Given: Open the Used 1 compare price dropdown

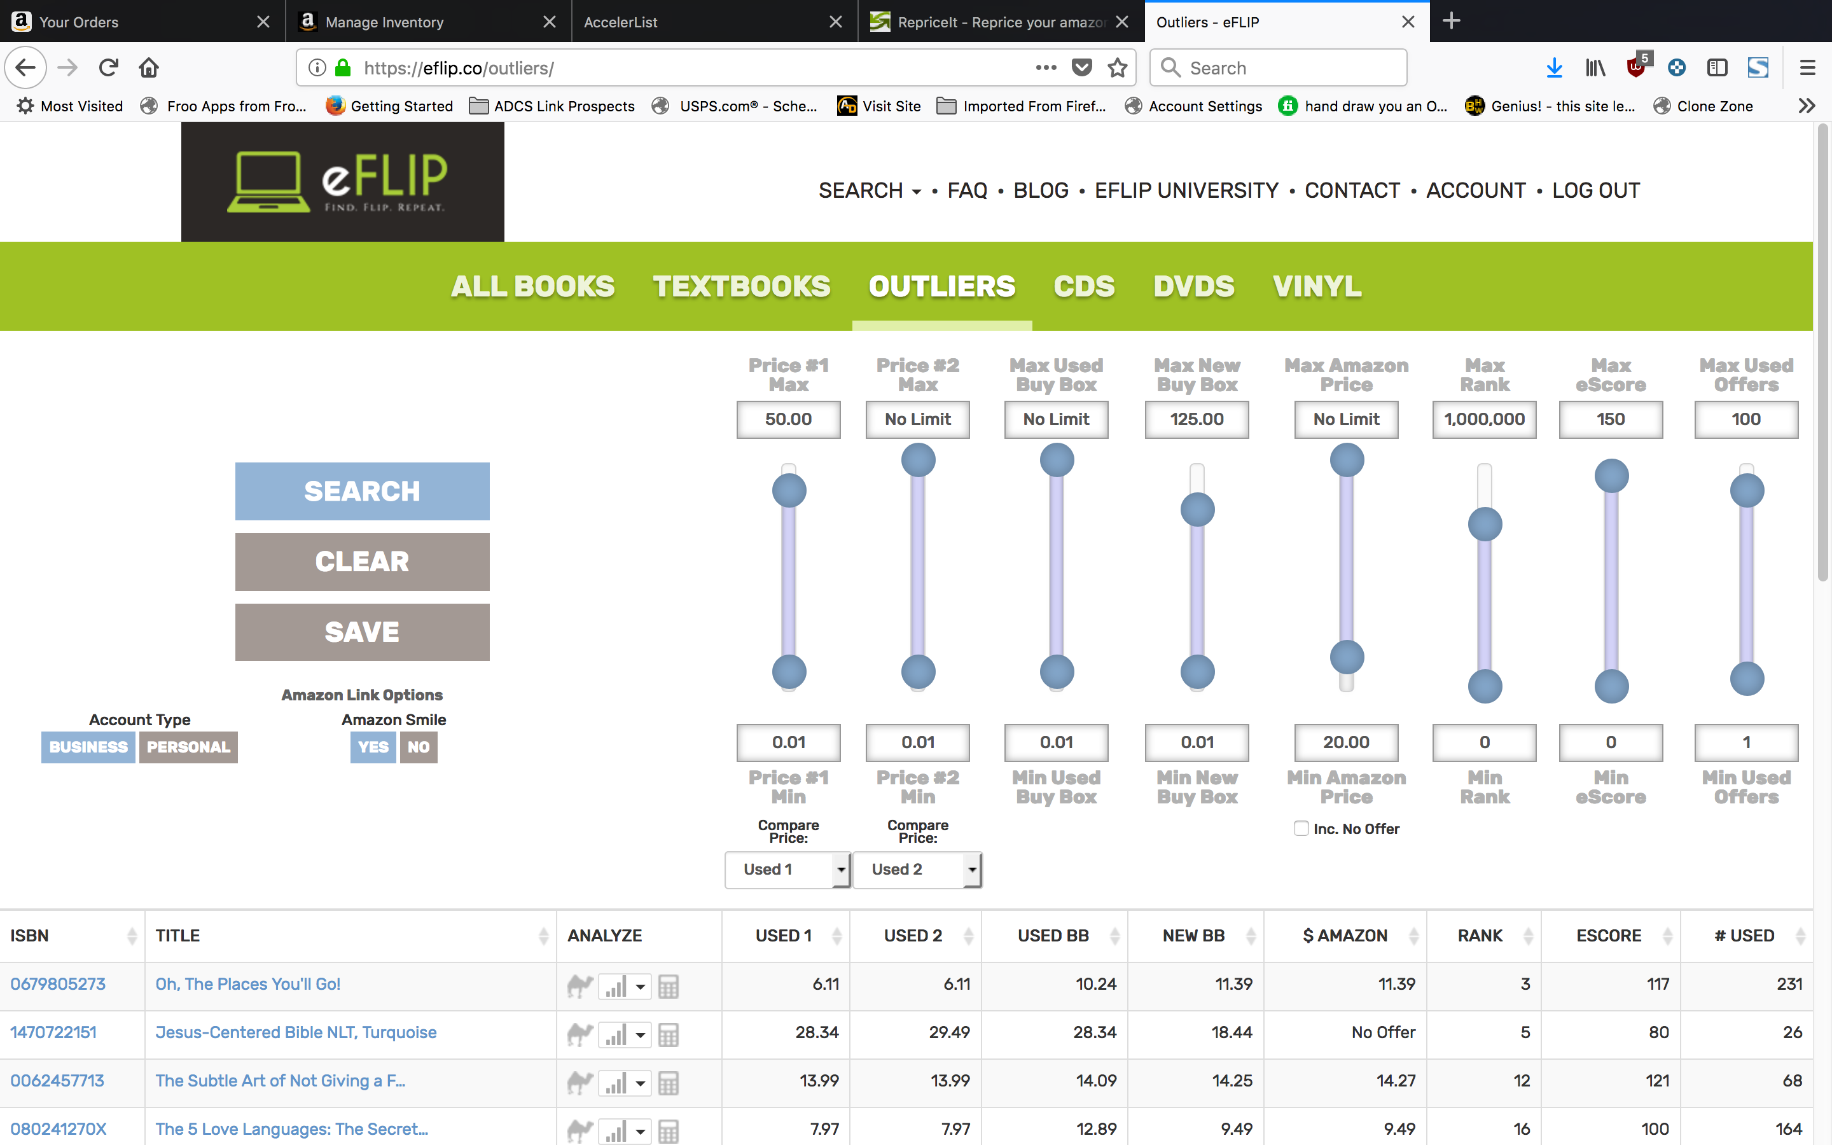Looking at the screenshot, I should (x=788, y=870).
